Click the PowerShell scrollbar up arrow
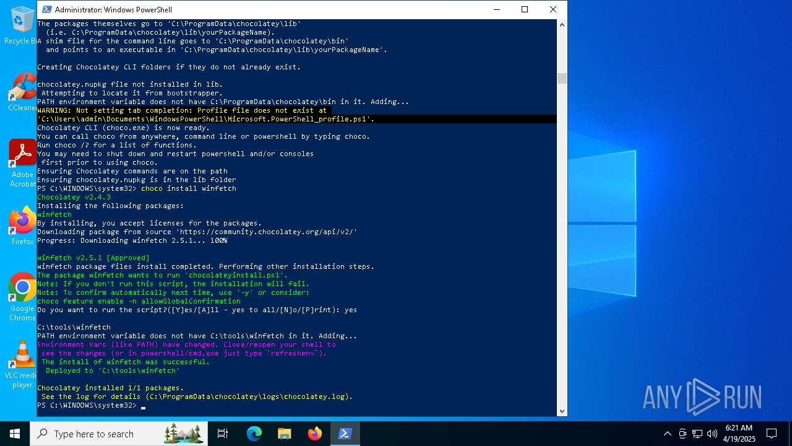 click(x=562, y=25)
